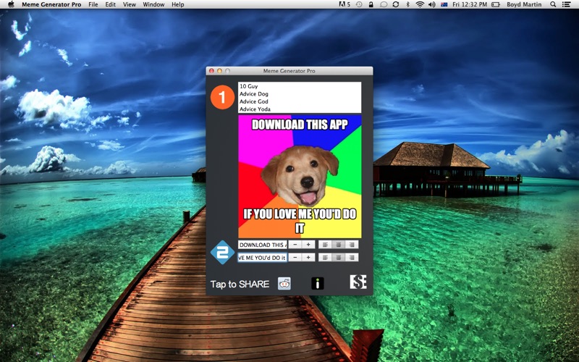Left-align the bottom caption text
Image resolution: width=579 pixels, height=362 pixels.
(325, 258)
